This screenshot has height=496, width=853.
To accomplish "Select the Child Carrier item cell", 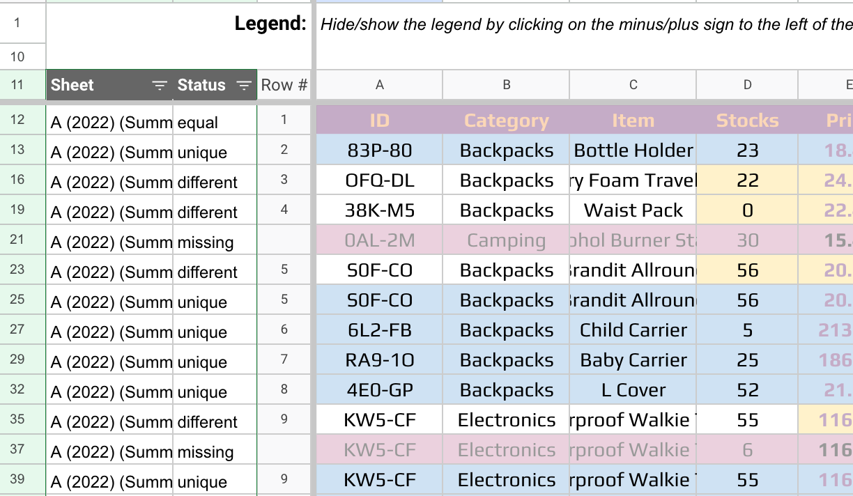I will tap(633, 330).
